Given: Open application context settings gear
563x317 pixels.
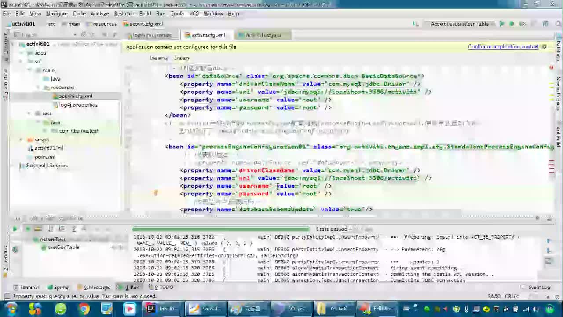Looking at the screenshot, I should tap(545, 47).
